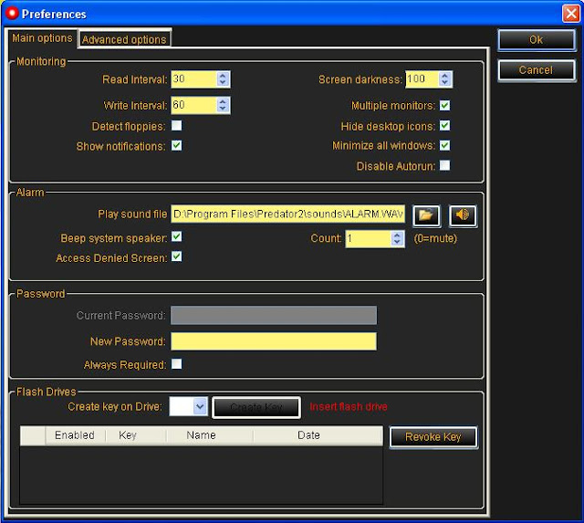
Task: Click the red Predator icon in title bar
Action: click(12, 13)
